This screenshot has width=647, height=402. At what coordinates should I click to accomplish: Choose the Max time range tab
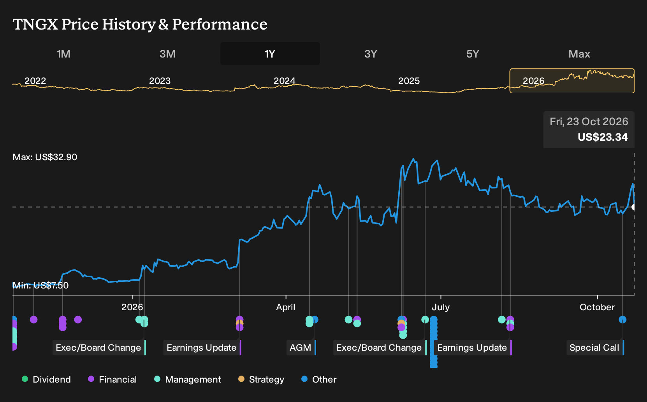pyautogui.click(x=579, y=54)
